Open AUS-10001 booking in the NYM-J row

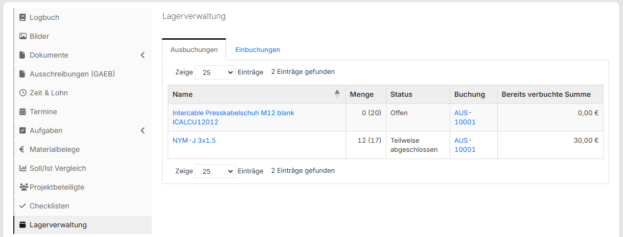point(465,145)
